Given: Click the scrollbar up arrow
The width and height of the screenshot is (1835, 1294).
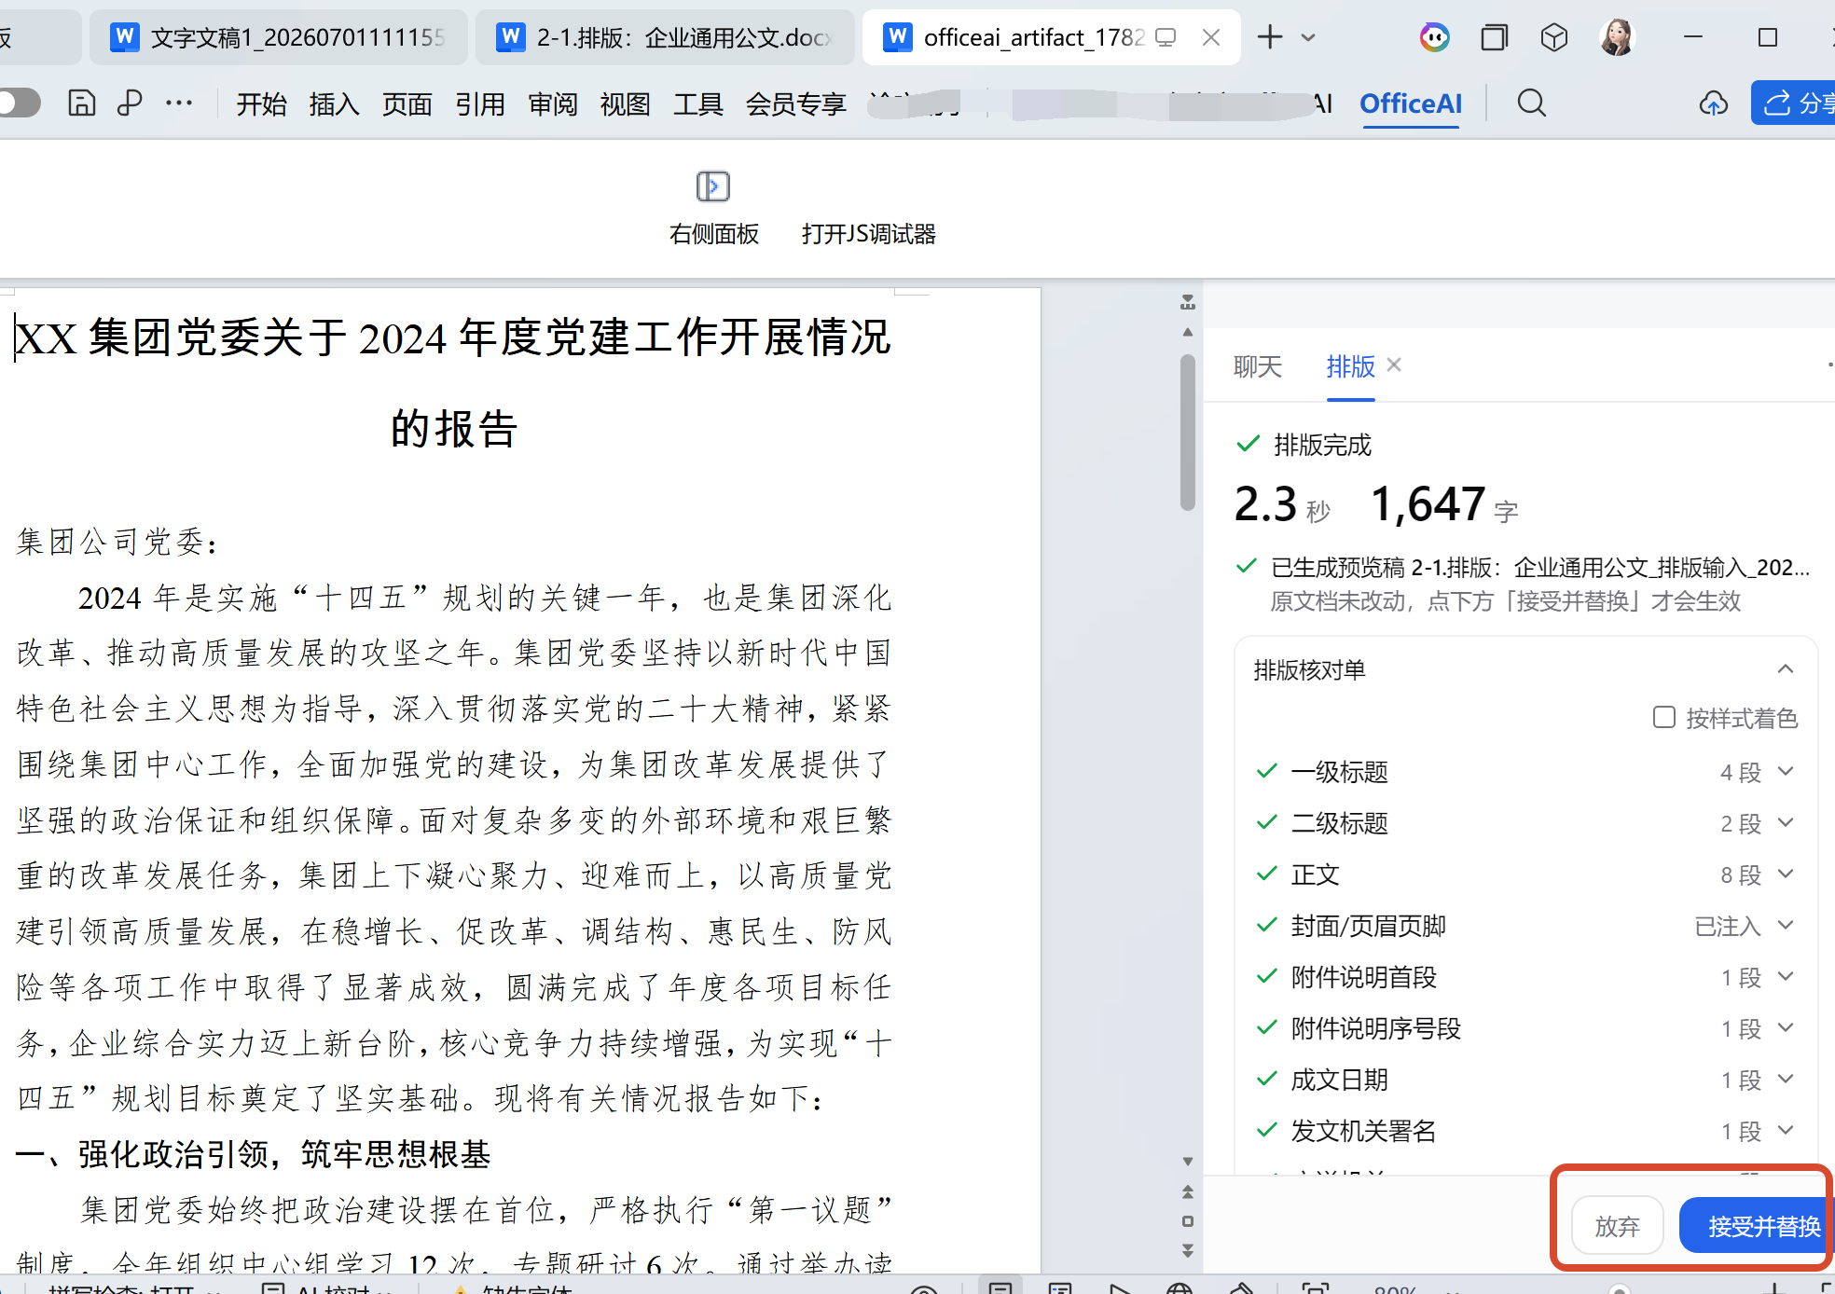Looking at the screenshot, I should point(1187,332).
